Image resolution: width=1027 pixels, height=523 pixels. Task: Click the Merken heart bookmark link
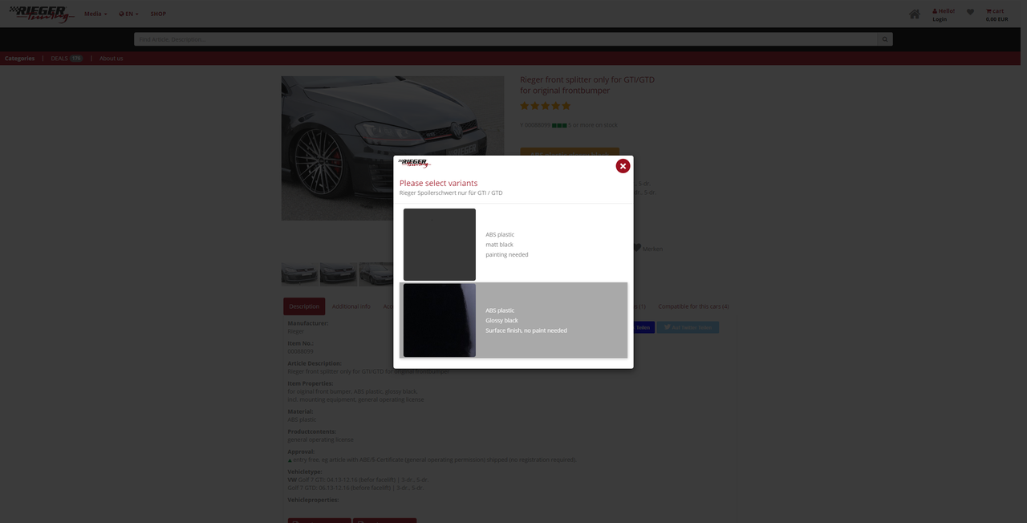tap(648, 249)
